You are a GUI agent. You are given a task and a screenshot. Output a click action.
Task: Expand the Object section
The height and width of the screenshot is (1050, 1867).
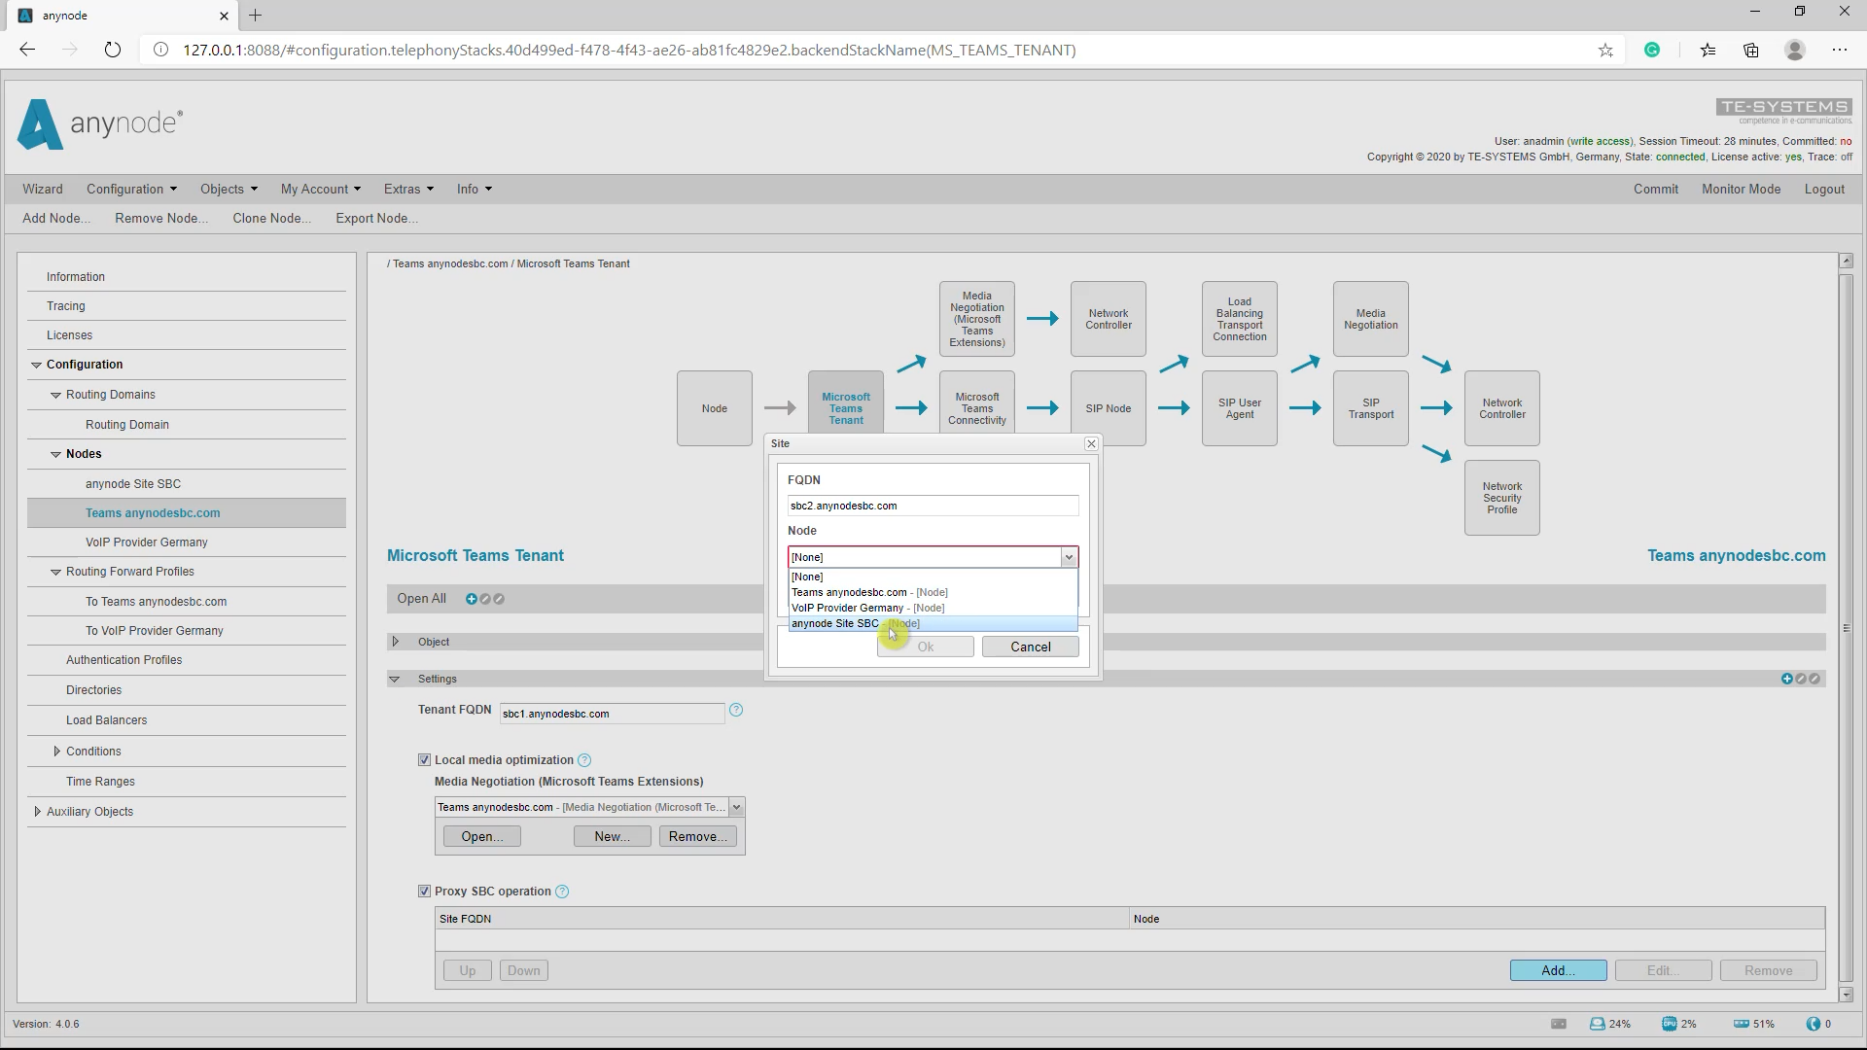[395, 642]
